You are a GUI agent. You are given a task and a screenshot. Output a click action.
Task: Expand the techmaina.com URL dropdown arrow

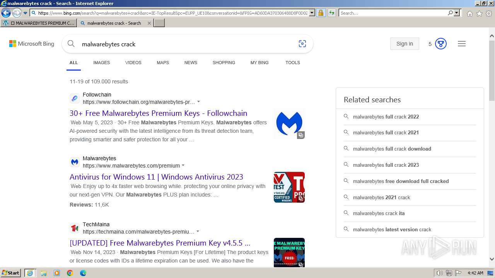[198, 232]
